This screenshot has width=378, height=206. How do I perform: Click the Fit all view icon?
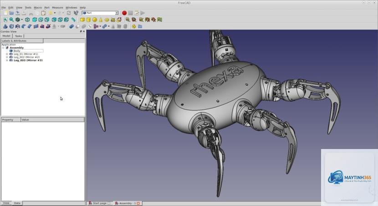(x=5, y=20)
